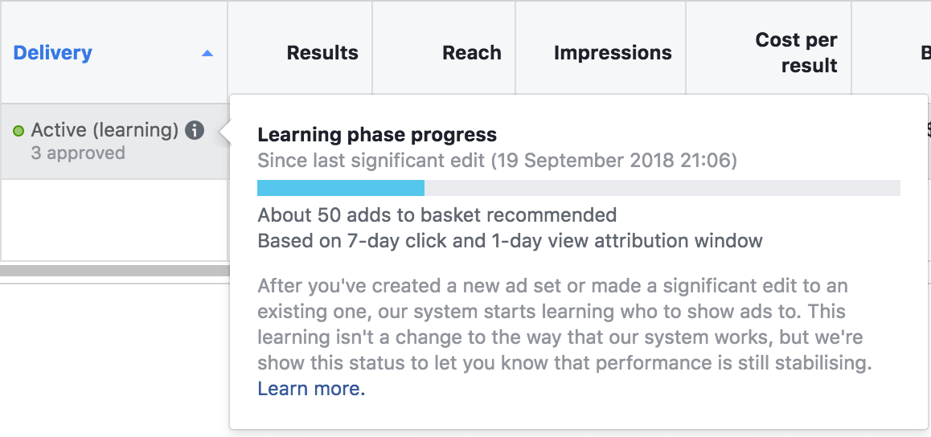This screenshot has width=931, height=437.
Task: Click the grey unfilled progress bar section
Action: [x=661, y=188]
